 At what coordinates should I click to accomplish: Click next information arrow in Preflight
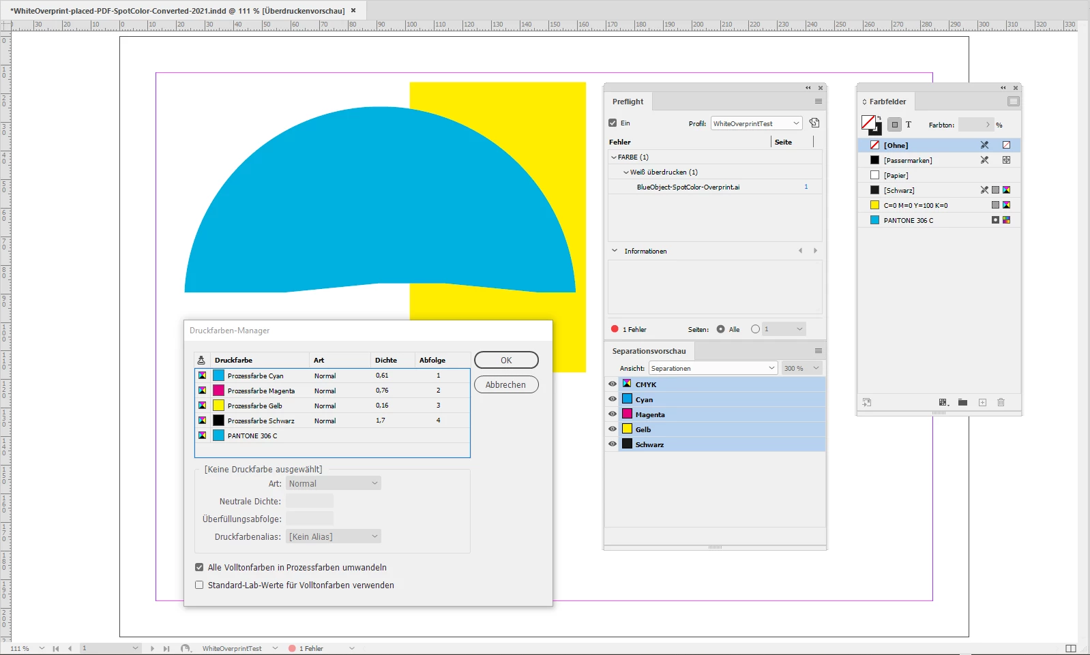point(815,251)
